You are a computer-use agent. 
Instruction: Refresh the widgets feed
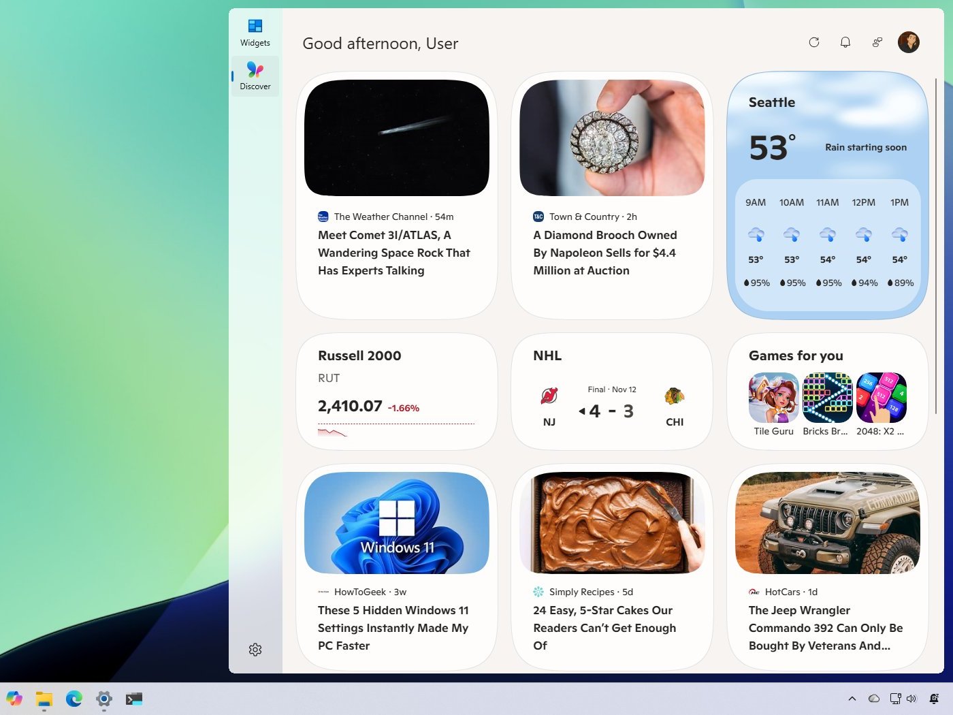[x=814, y=42]
